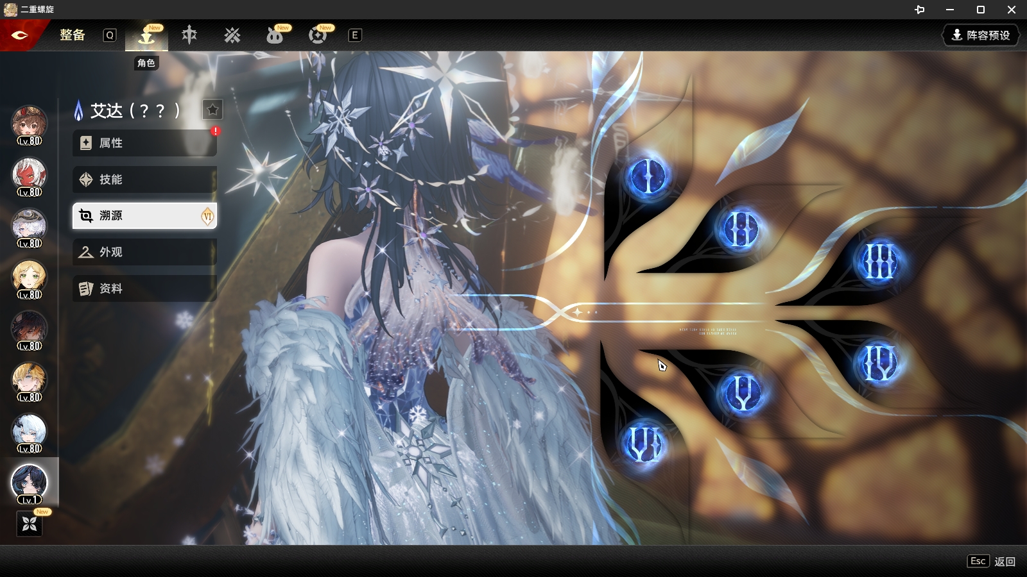This screenshot has width=1027, height=577.
Task: Click the VI badge on 溯源
Action: pyautogui.click(x=207, y=216)
